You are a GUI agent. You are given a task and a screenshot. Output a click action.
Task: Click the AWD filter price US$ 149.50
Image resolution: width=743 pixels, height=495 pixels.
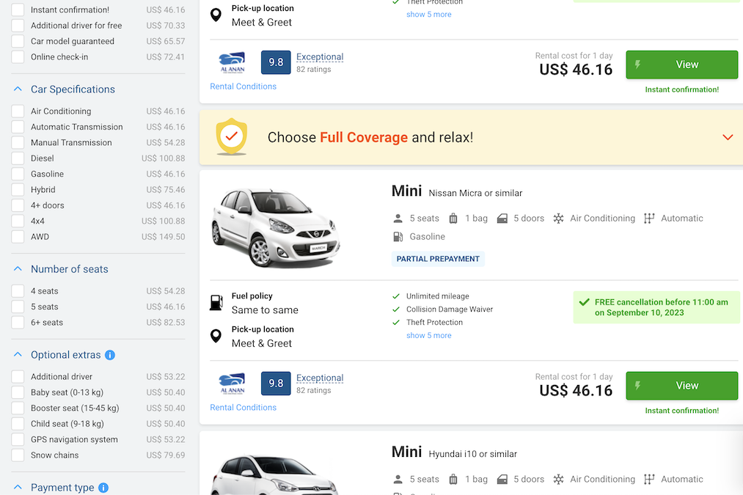[x=163, y=236]
